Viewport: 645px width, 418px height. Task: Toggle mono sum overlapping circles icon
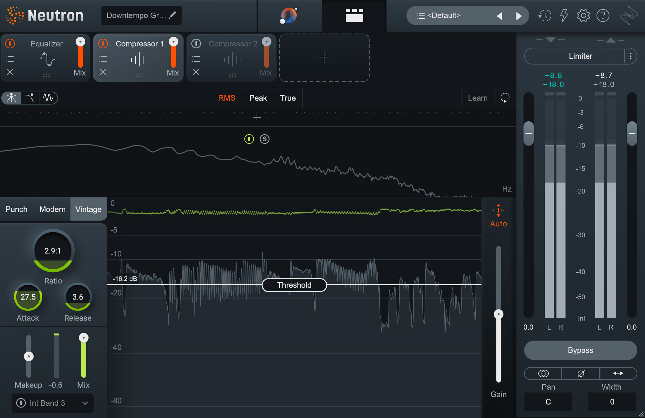coord(543,373)
